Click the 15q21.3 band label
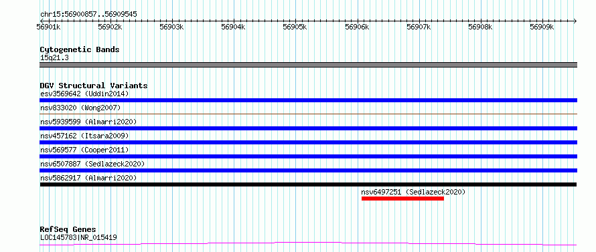596x252 pixels. (54, 57)
